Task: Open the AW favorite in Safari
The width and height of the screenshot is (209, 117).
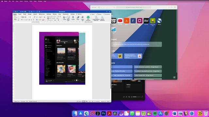Action: point(146,21)
